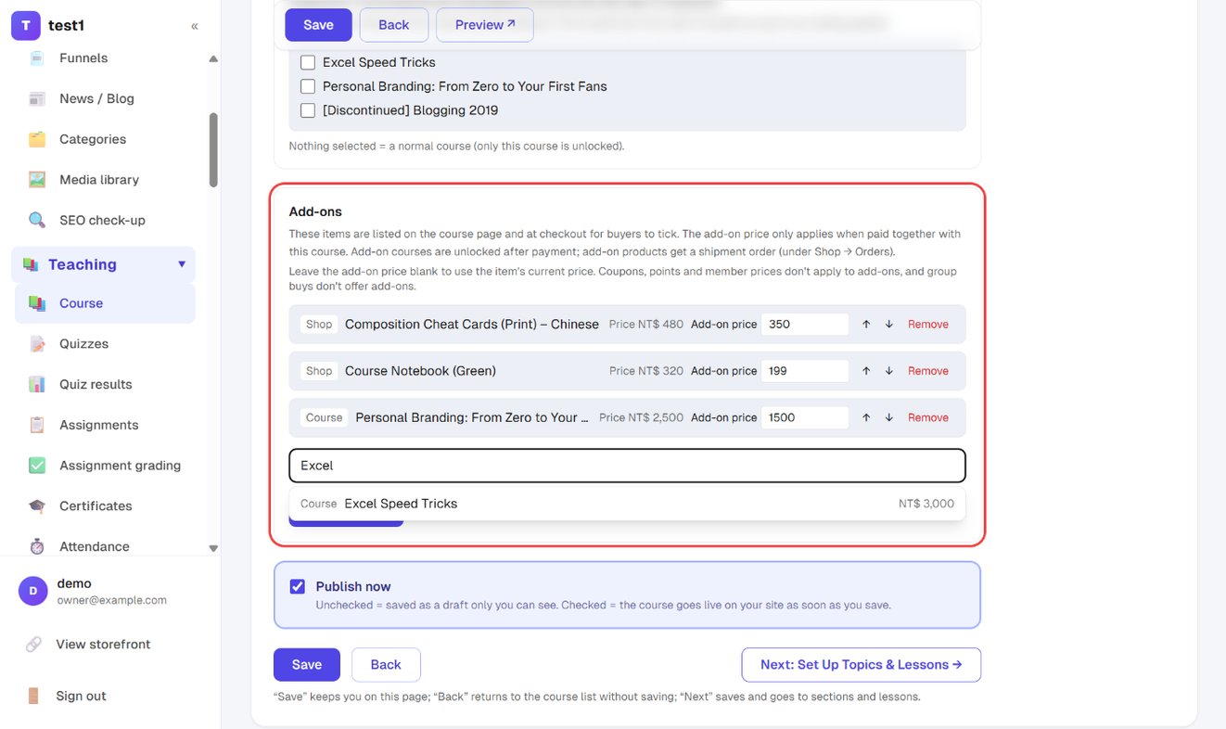Uncheck the Publish now checkbox

(x=298, y=586)
